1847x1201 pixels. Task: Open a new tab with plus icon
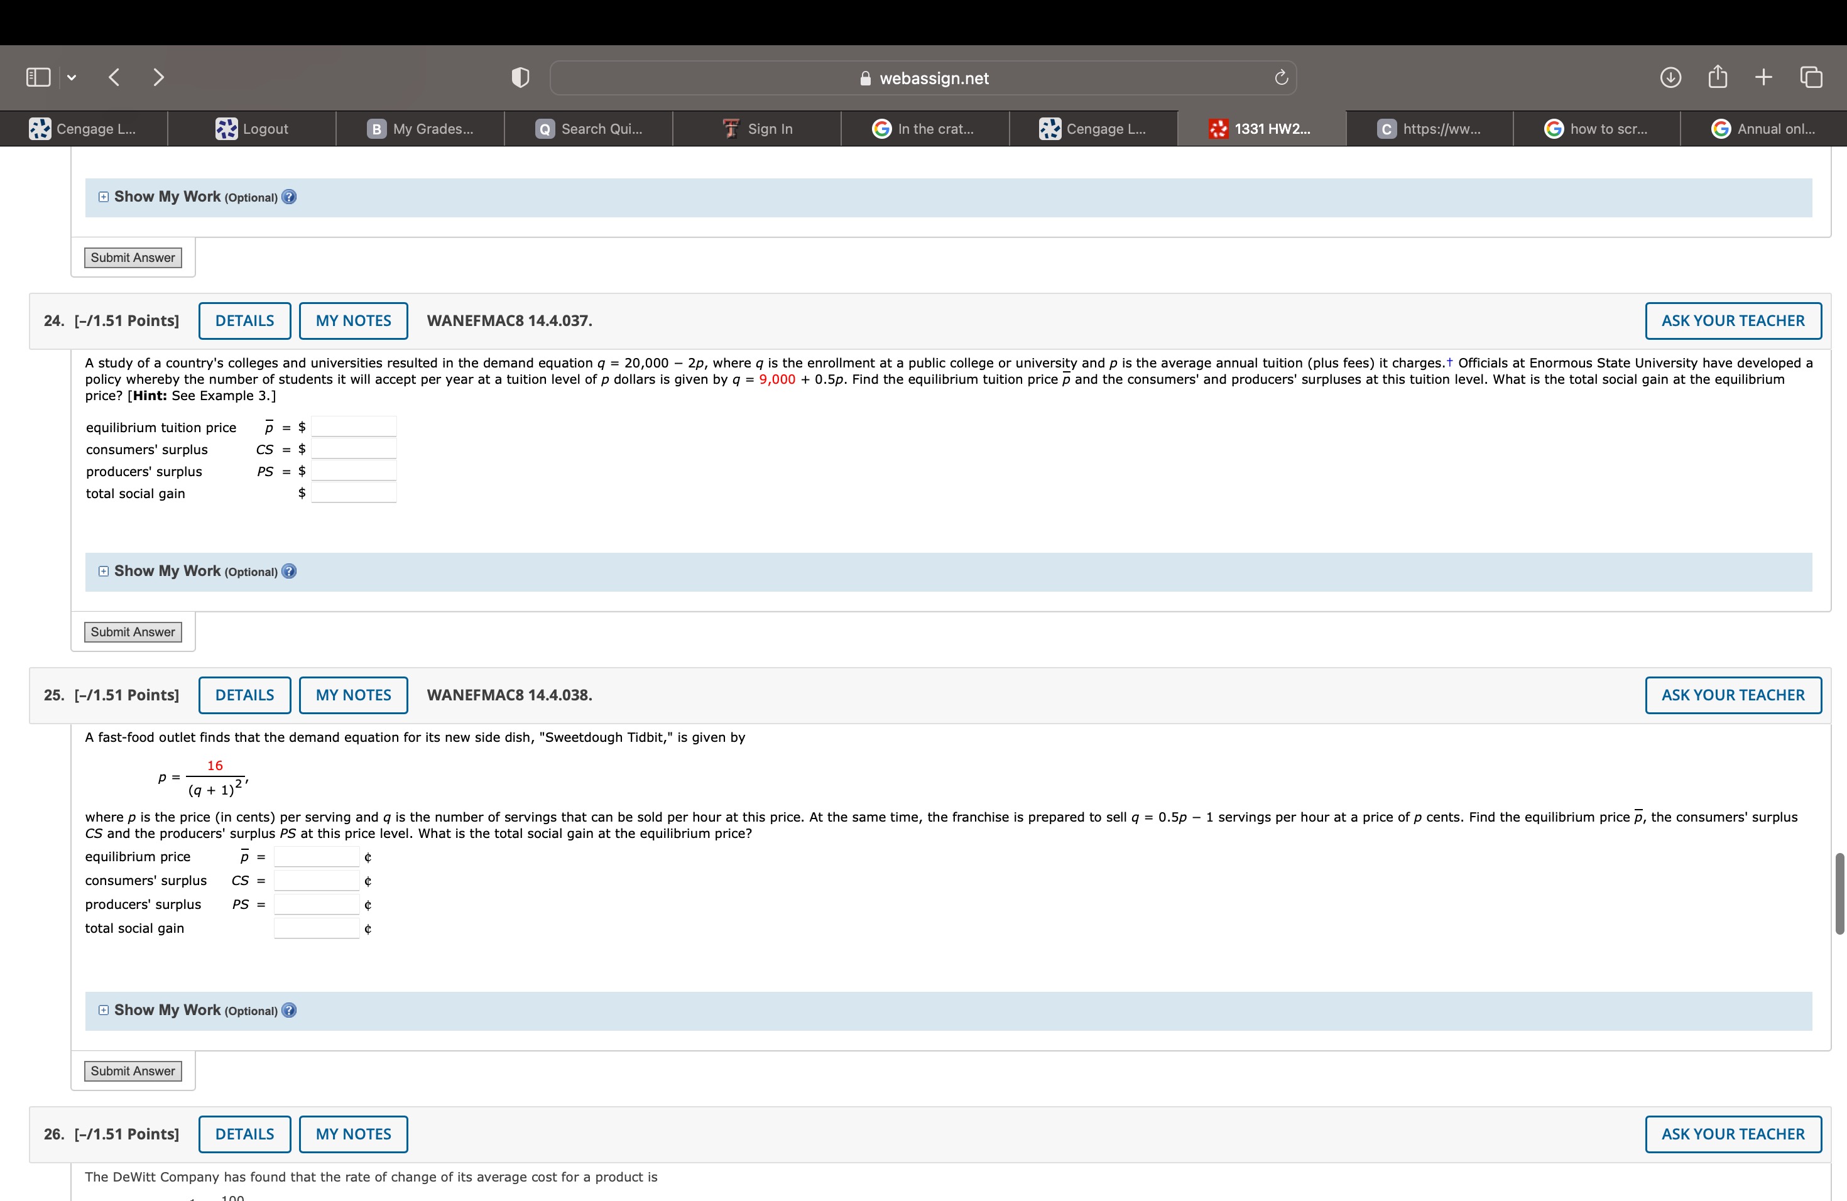pos(1763,78)
